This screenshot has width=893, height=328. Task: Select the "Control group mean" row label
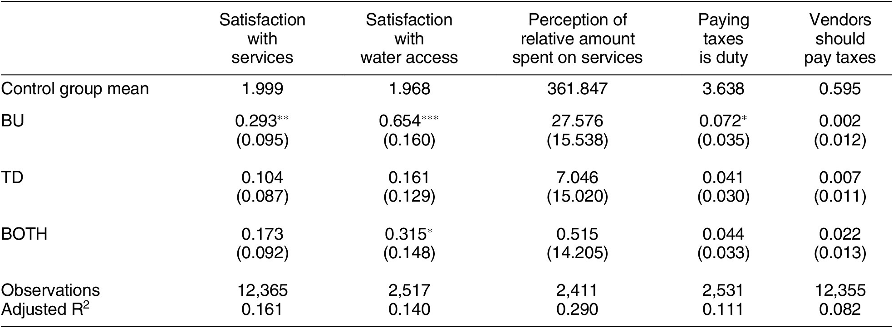tap(75, 89)
